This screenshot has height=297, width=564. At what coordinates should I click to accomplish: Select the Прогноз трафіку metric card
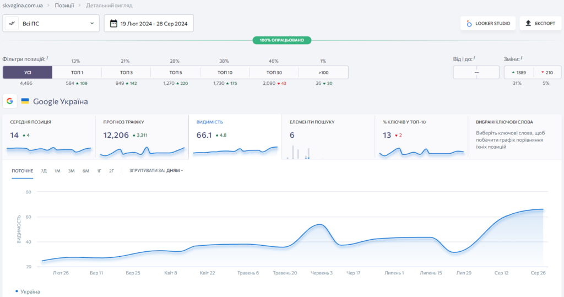click(142, 137)
